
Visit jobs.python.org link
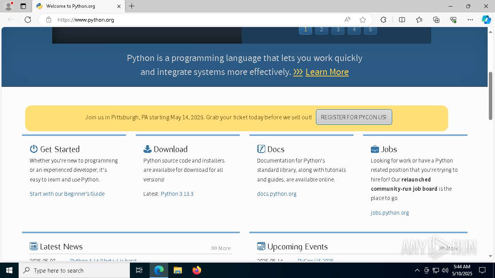point(390,213)
